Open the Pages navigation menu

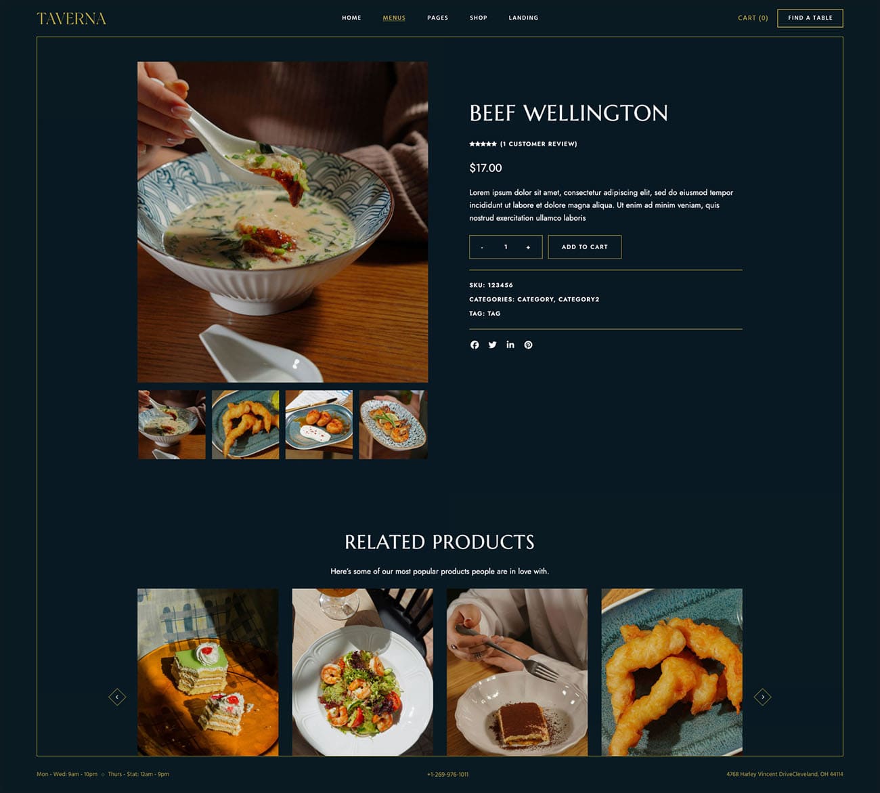tap(437, 18)
